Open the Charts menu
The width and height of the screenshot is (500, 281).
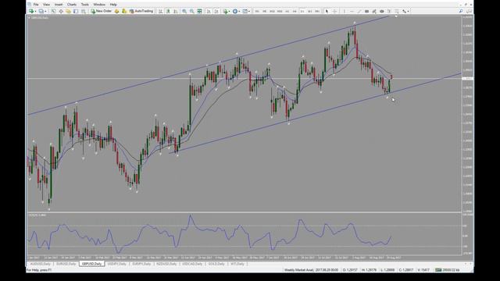[72, 5]
